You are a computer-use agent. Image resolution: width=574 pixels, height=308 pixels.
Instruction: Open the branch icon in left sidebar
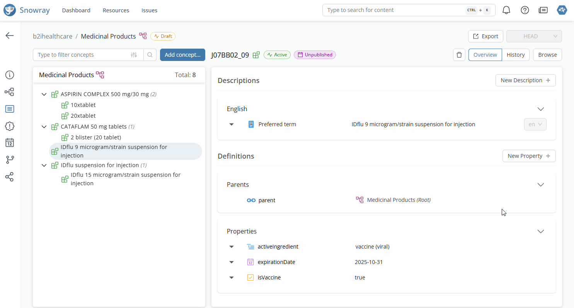click(x=10, y=160)
